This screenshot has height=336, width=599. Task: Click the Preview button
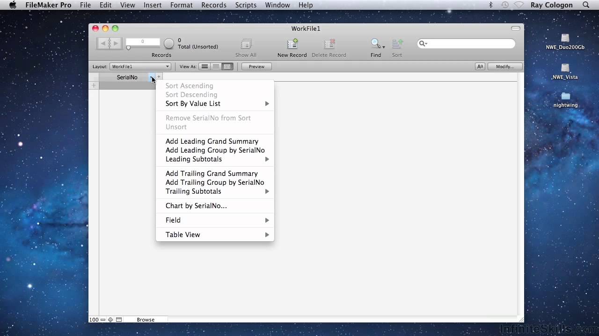(x=256, y=67)
